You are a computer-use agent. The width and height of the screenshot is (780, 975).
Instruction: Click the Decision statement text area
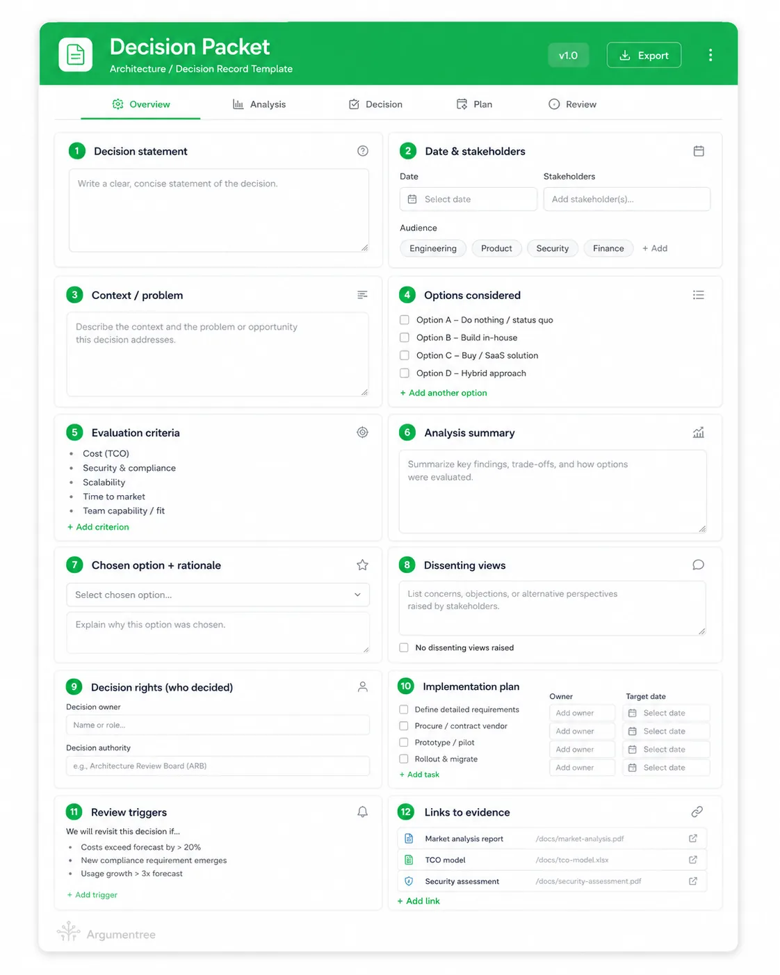[x=218, y=210]
